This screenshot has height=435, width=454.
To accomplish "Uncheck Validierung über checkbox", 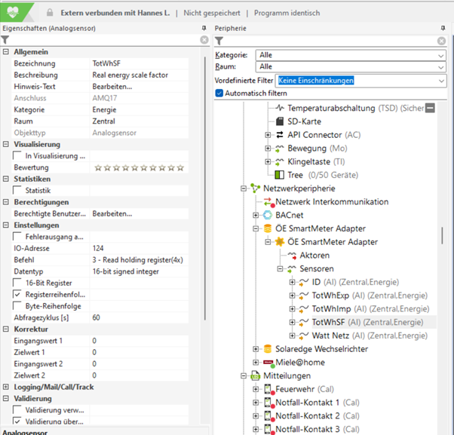I will (x=17, y=421).
